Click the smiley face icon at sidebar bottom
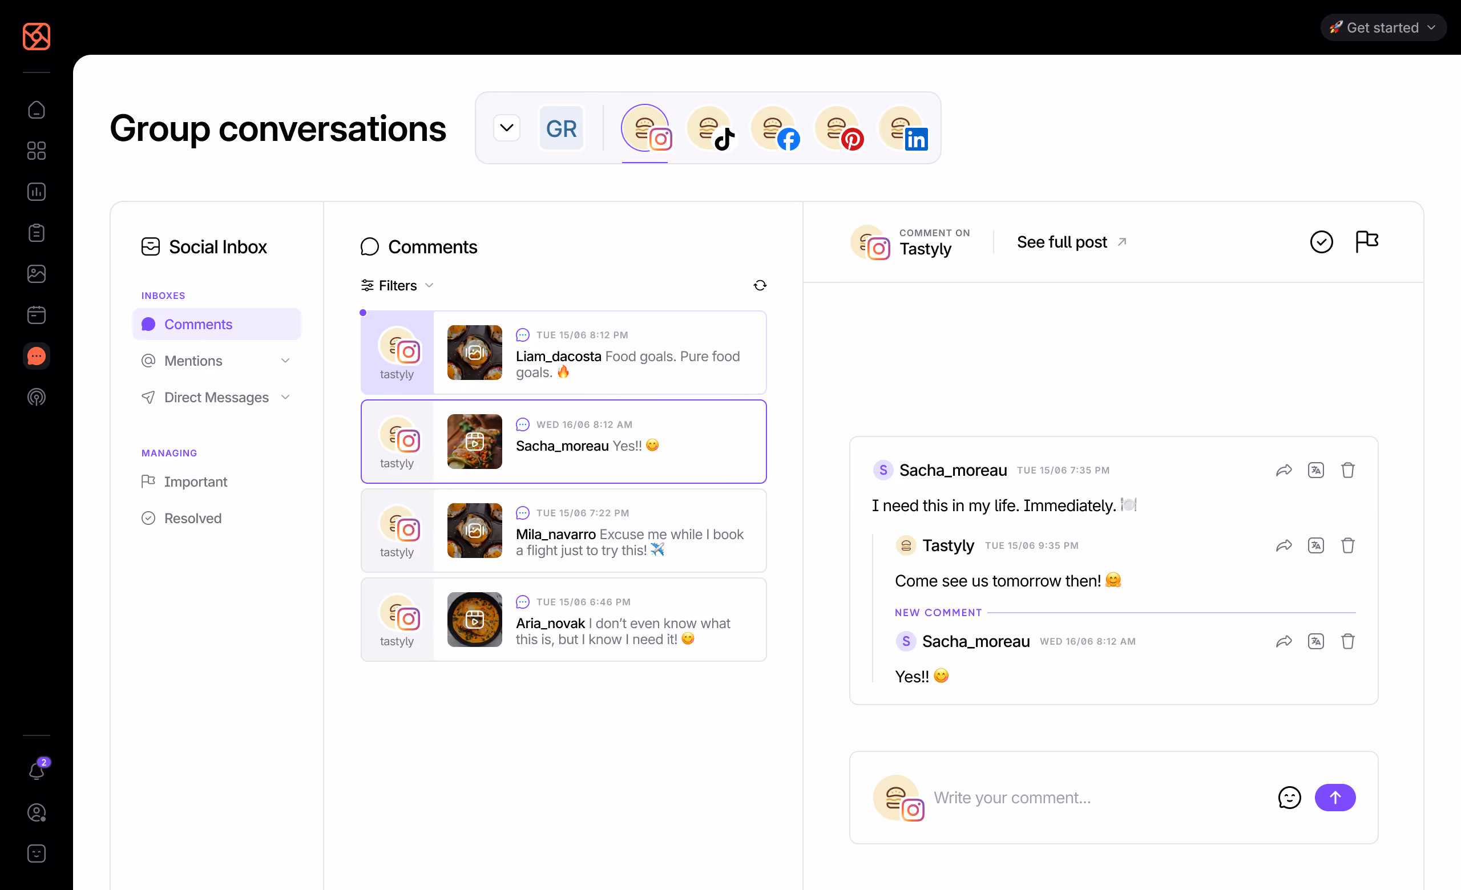This screenshot has width=1461, height=890. coord(36,853)
